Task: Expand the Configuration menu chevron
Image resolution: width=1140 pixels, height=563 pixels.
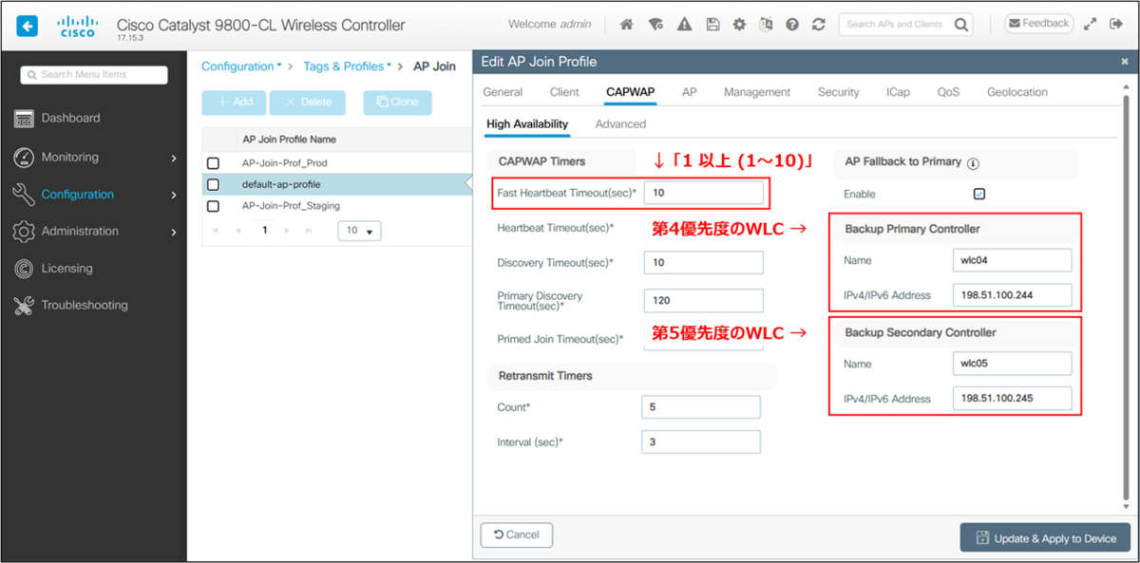Action: [173, 195]
